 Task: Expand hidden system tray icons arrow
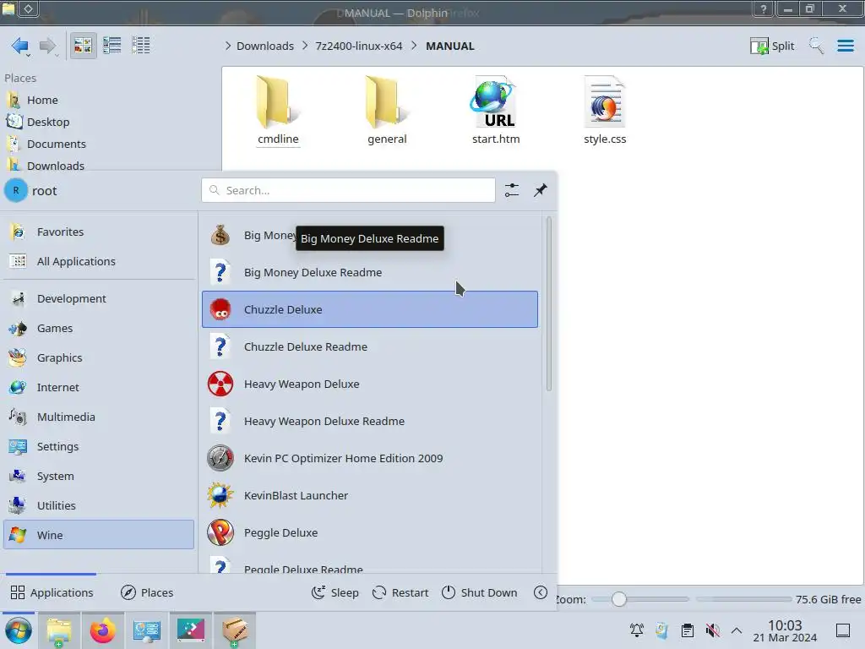pyautogui.click(x=737, y=630)
